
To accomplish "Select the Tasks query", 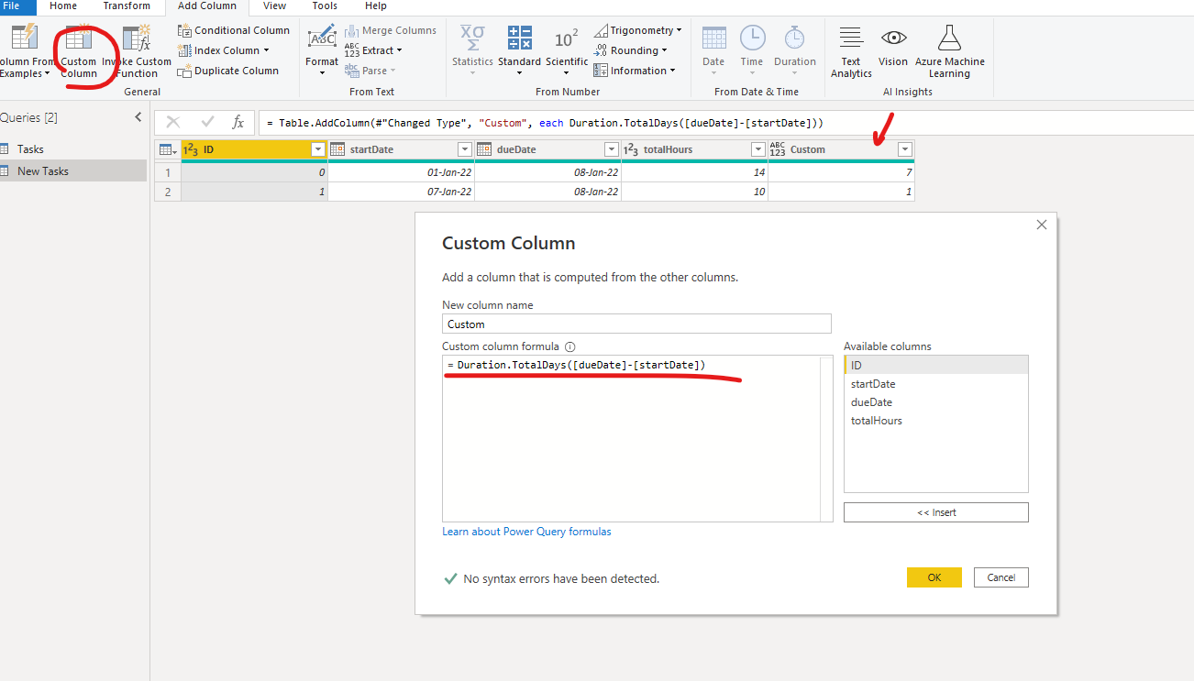I will pos(73,148).
